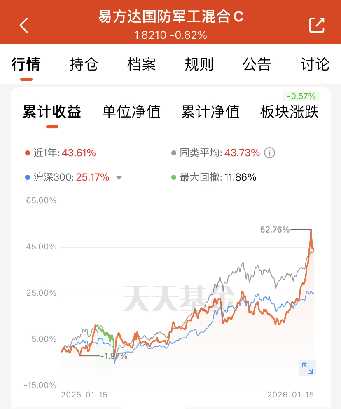Tap the -0.57% sector change badge

(x=301, y=96)
